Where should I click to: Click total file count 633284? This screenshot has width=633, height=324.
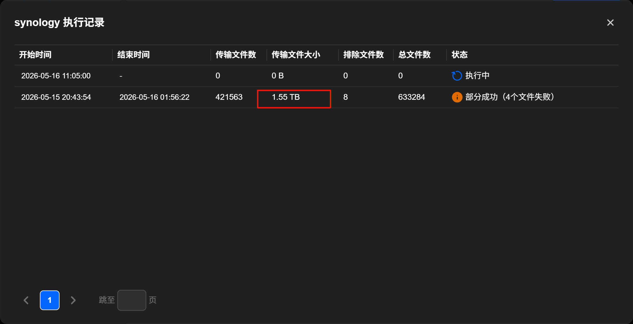pyautogui.click(x=412, y=97)
